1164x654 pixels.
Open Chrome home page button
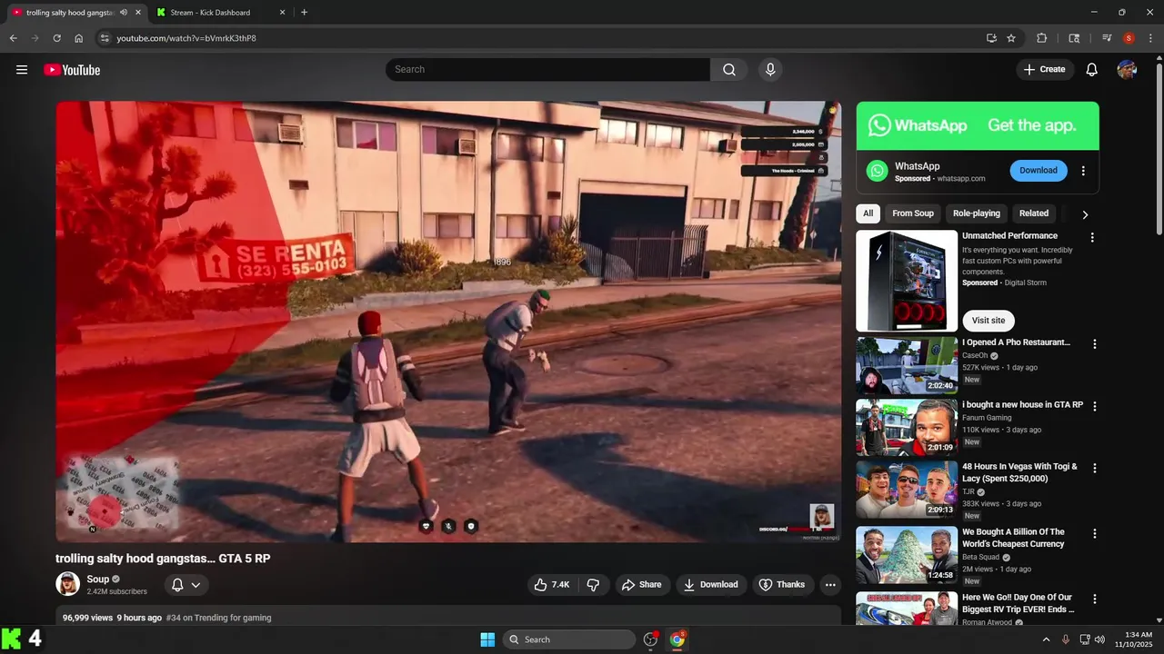(79, 38)
